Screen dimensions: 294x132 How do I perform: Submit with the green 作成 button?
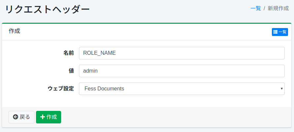(49, 117)
